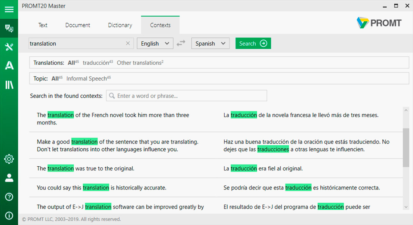Open the hamburger menu in sidebar
The height and width of the screenshot is (225, 413).
tap(9, 9)
